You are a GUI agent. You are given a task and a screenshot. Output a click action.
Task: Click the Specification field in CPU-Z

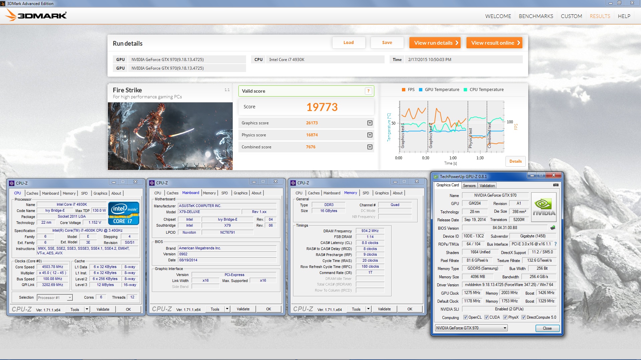tap(87, 230)
